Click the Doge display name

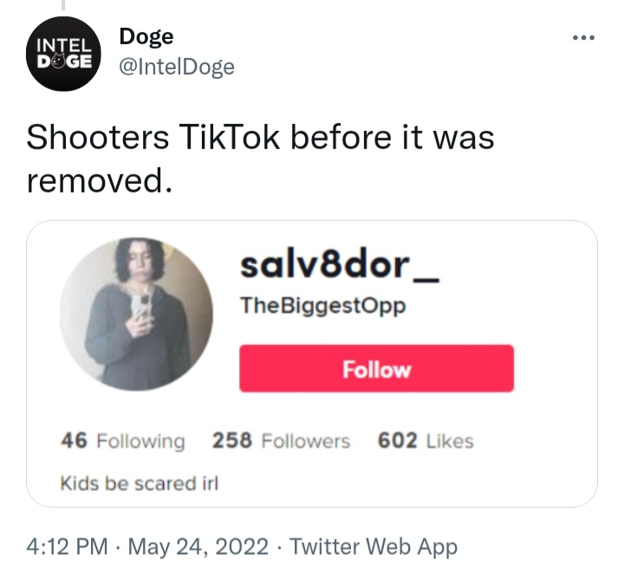pyautogui.click(x=146, y=36)
